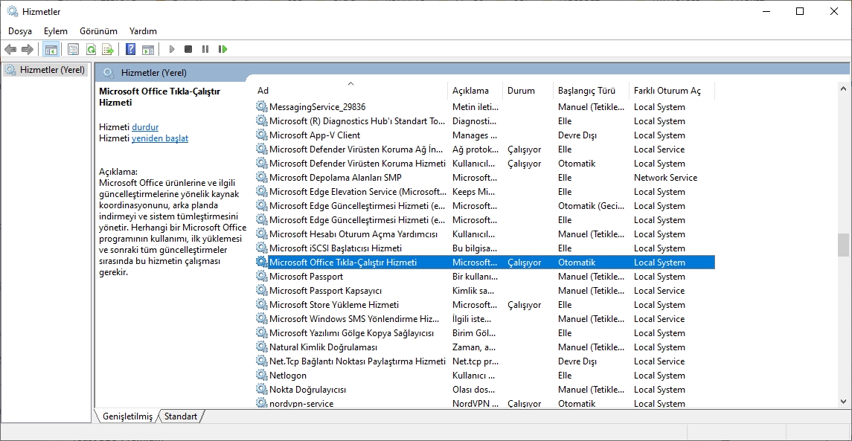
Task: Click the 'yeniden başlat' link
Action: (x=160, y=138)
